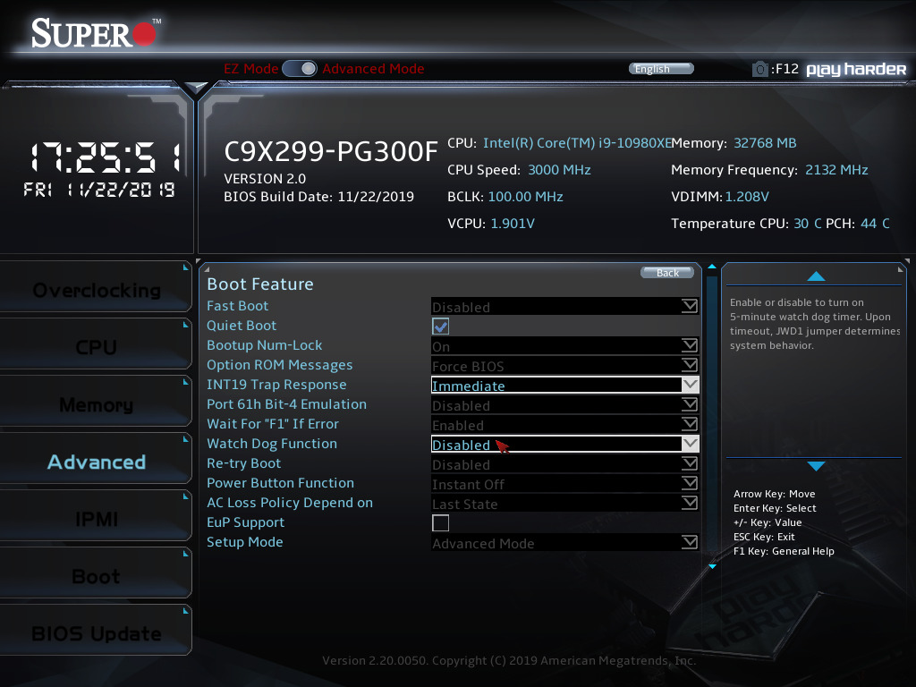Click the CPU Speed value 3000 MHz
This screenshot has width=916, height=687.
559,170
